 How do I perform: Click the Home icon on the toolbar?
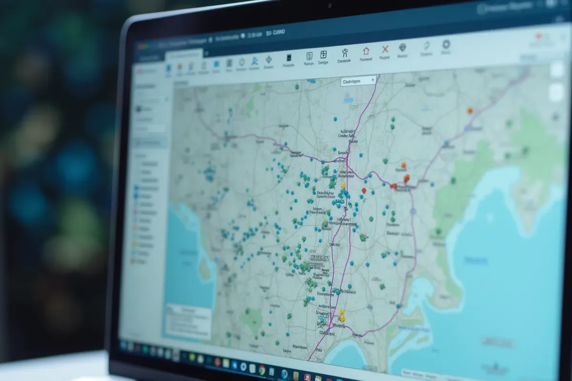click(366, 50)
